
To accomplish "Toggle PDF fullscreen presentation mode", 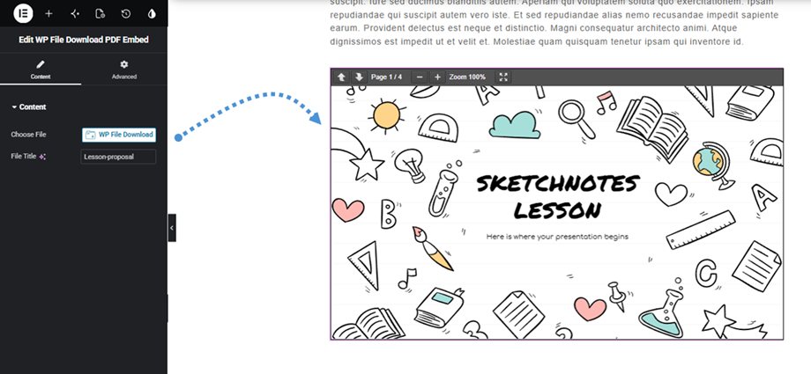I will pyautogui.click(x=503, y=77).
